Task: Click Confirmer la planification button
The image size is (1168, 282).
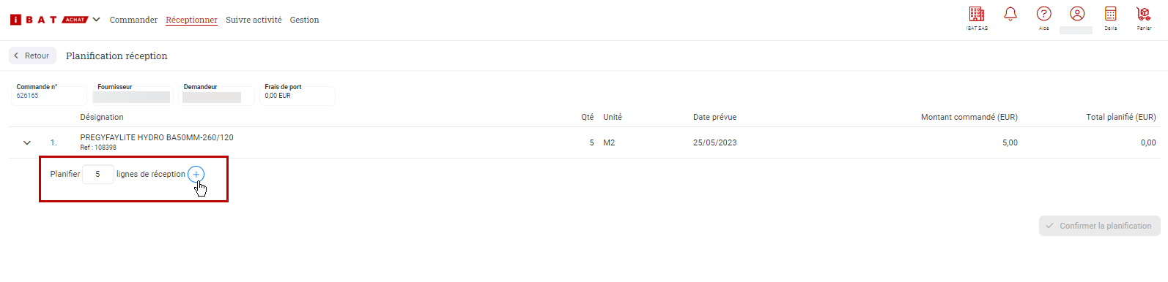Action: pyautogui.click(x=1099, y=226)
